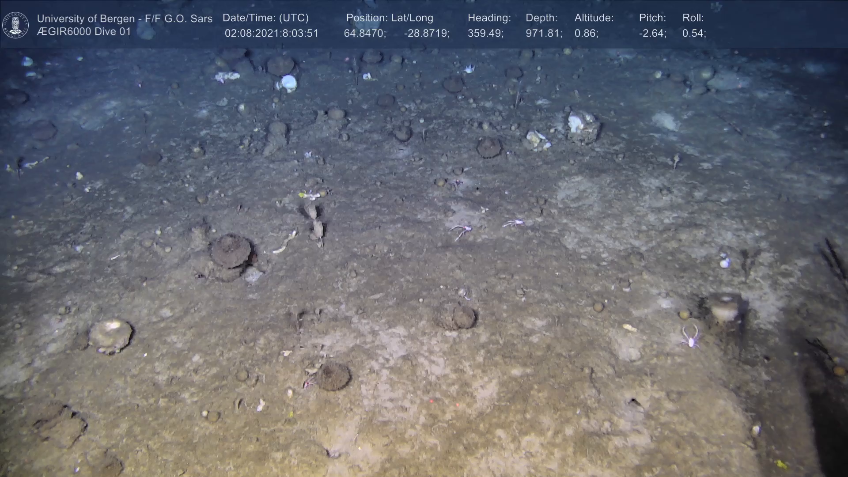Click the ÆGIR6000 Dive 01 label
The image size is (848, 477).
click(84, 32)
